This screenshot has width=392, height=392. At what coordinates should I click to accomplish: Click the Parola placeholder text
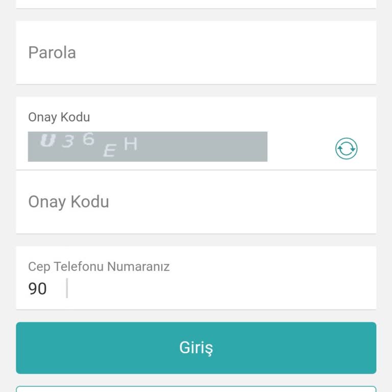52,53
